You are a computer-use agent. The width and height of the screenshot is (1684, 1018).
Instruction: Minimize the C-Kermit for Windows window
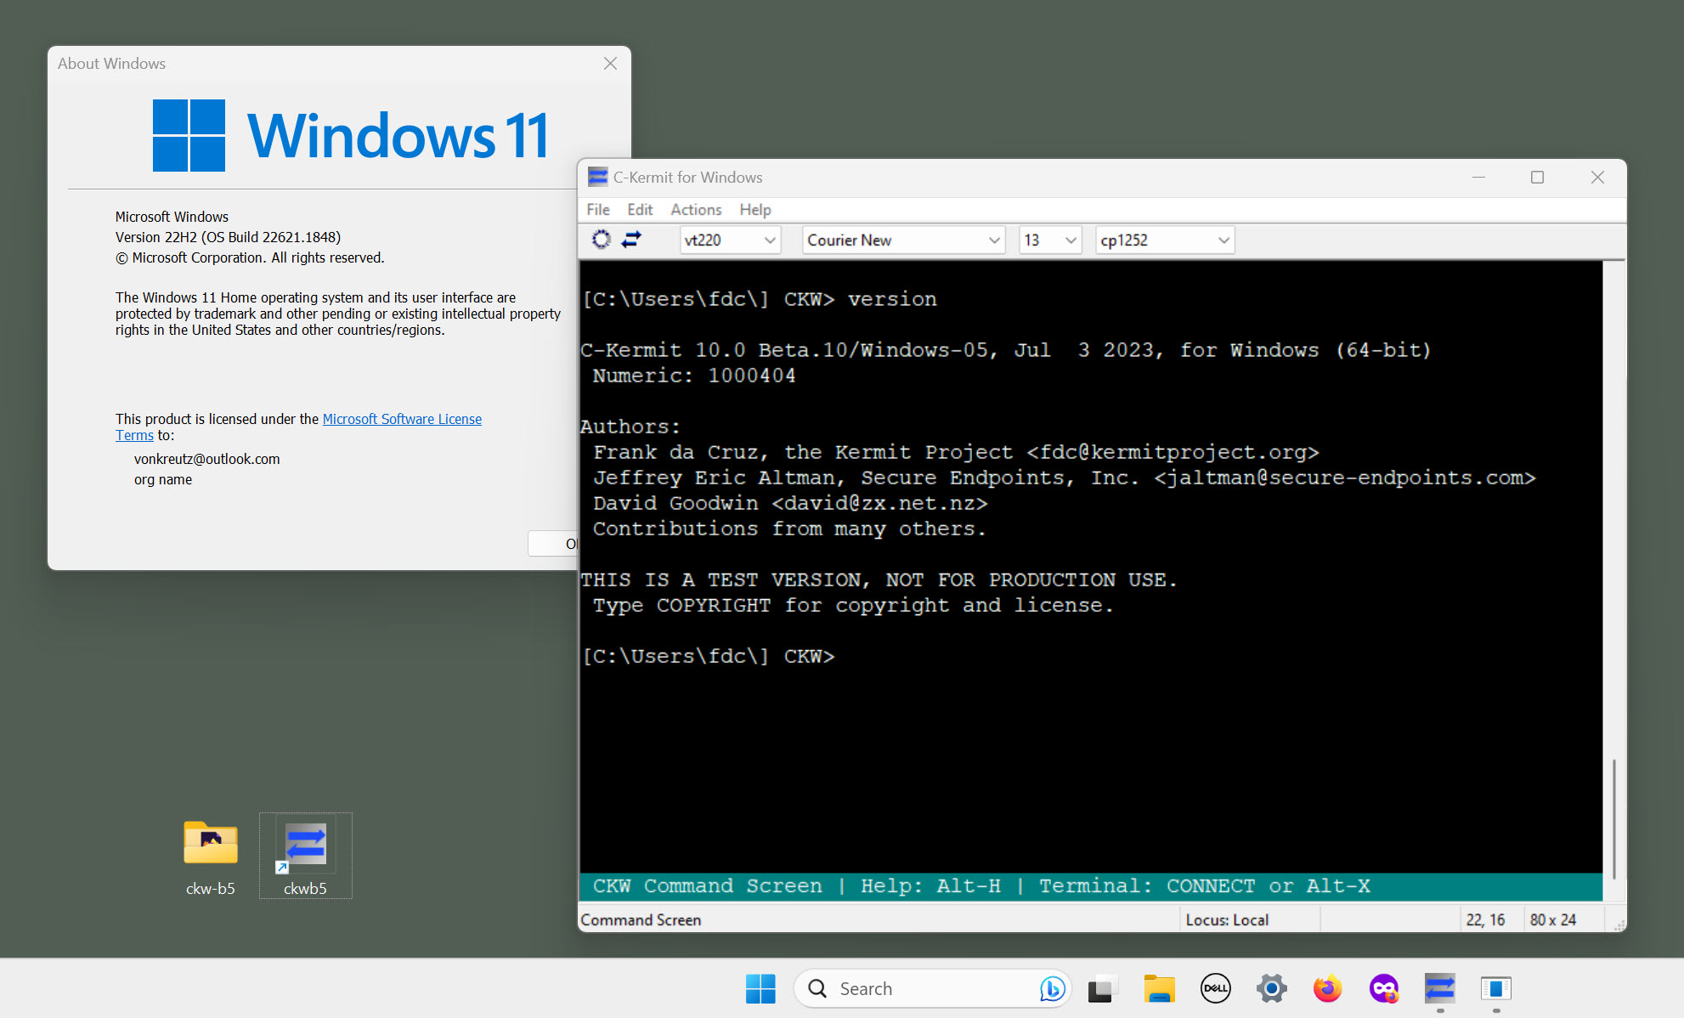(x=1478, y=177)
